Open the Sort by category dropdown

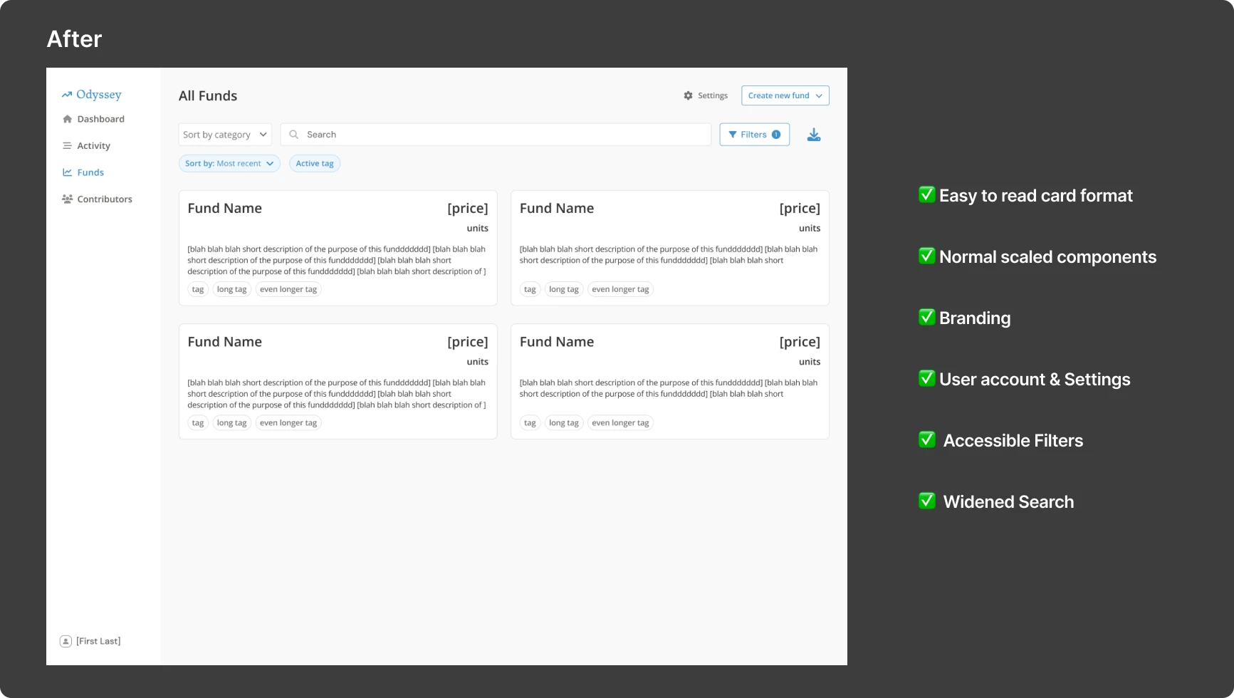224,135
